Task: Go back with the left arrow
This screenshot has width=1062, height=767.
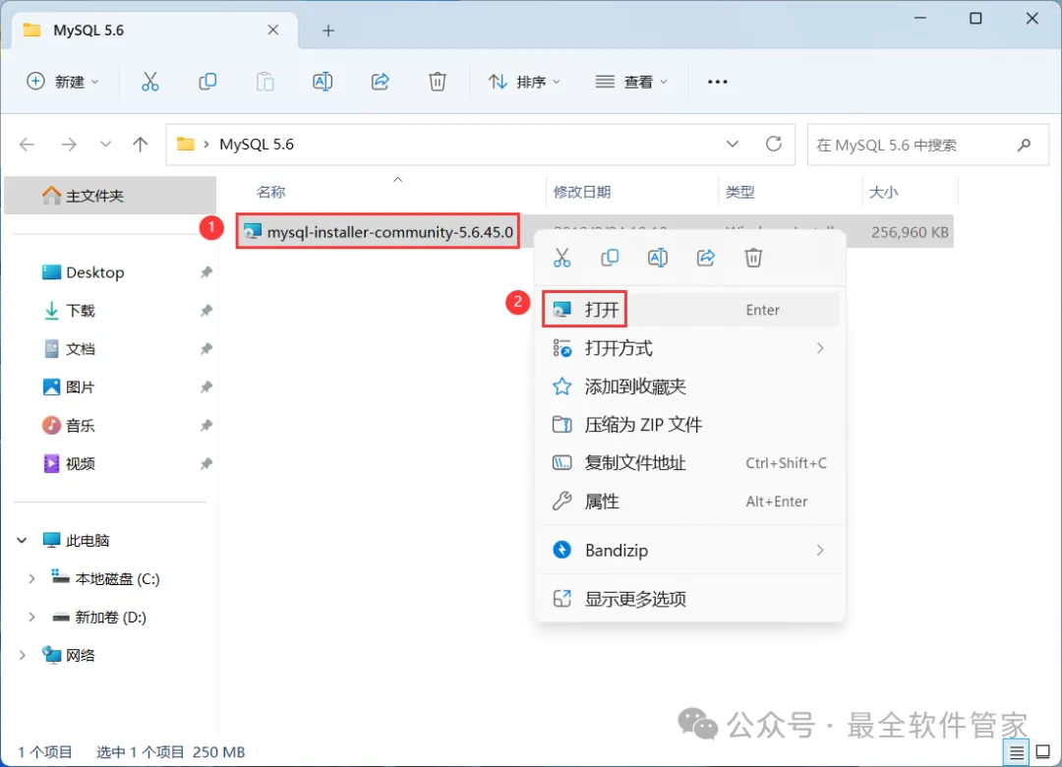Action: pos(28,145)
